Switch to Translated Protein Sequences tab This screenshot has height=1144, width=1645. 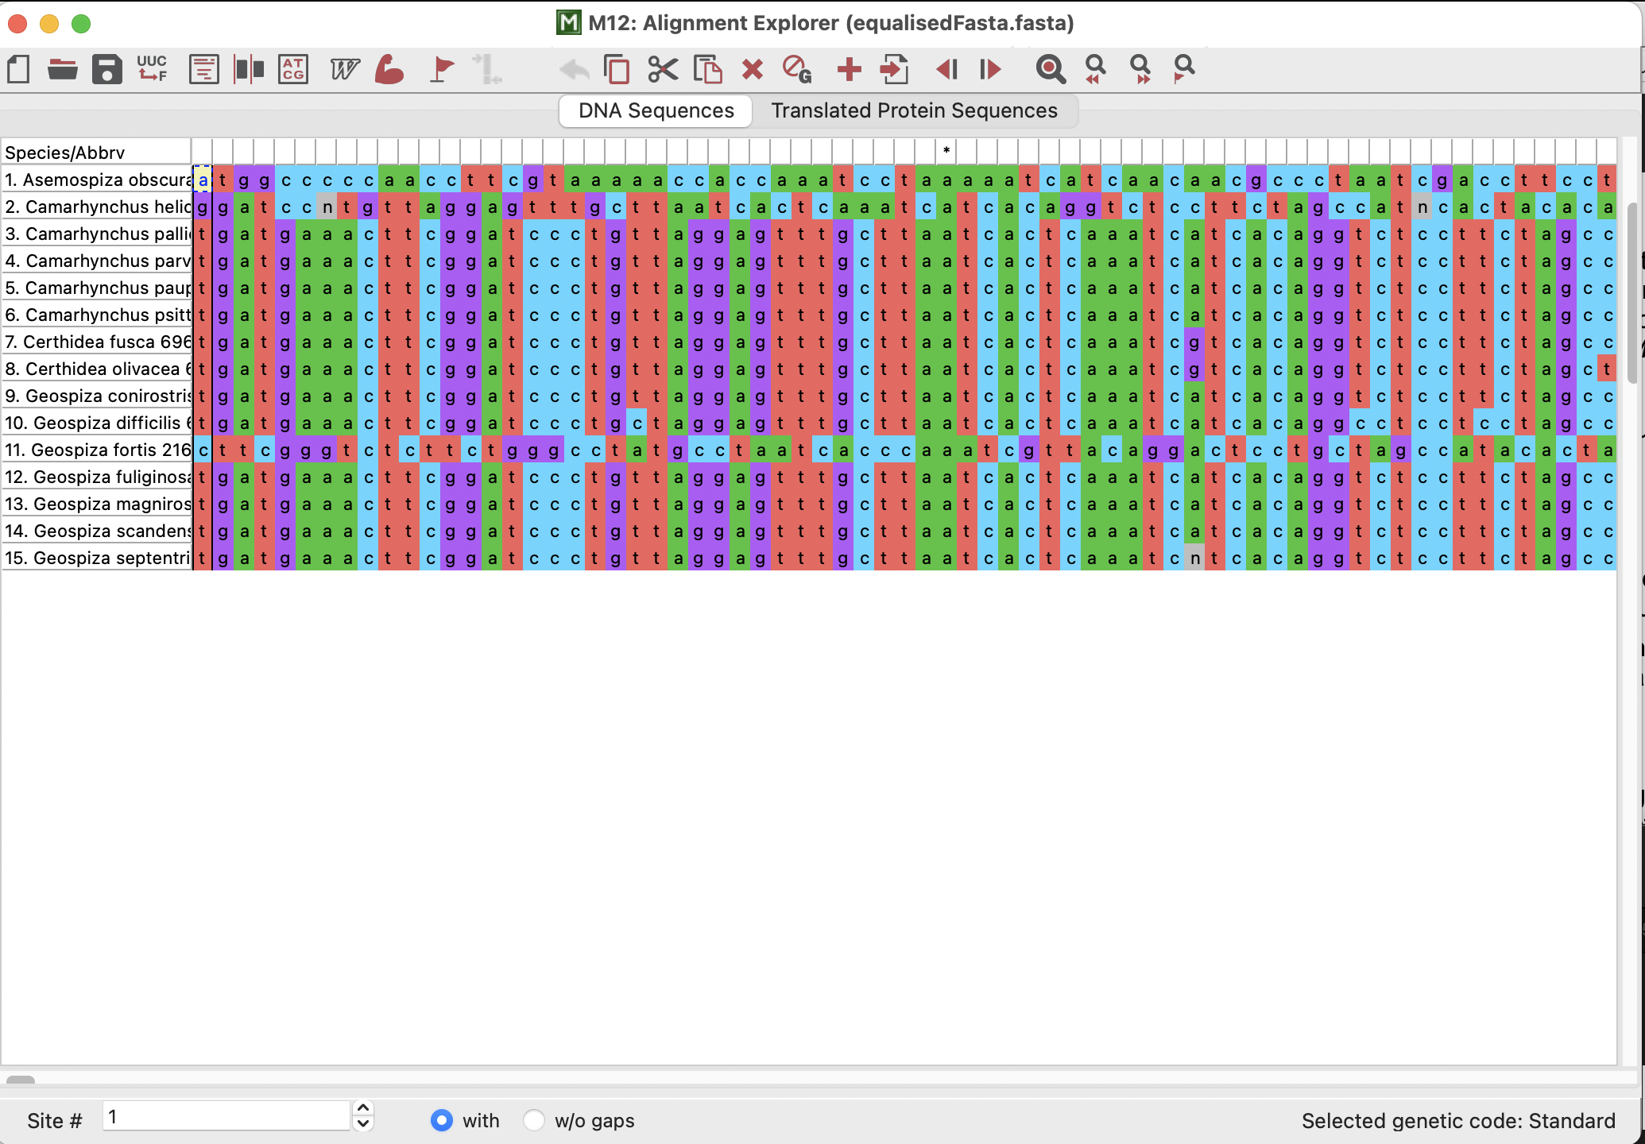(914, 110)
